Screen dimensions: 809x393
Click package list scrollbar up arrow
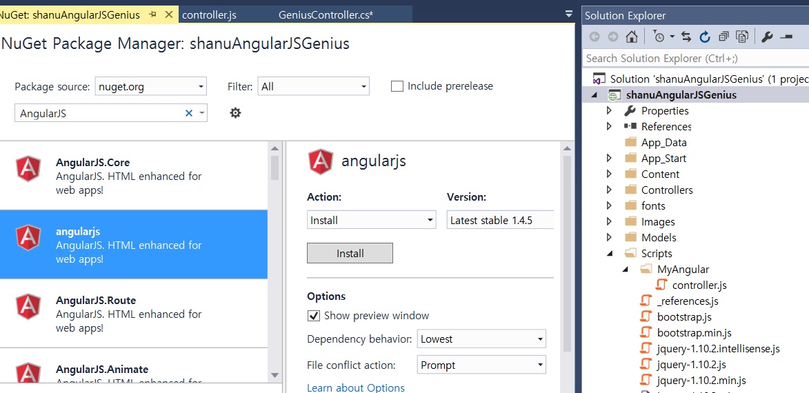[274, 148]
